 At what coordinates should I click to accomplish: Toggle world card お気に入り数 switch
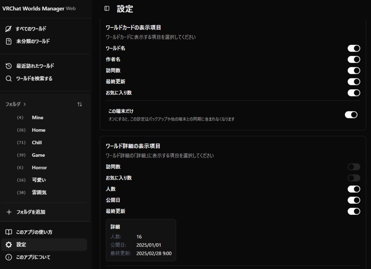coord(354,93)
